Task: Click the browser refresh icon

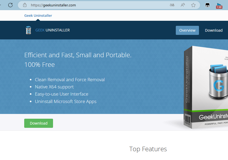Action: 10,5
